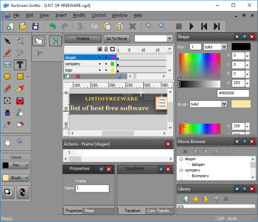Select the arrow Selection tool
Image resolution: width=258 pixels, height=222 pixels.
[x=7, y=41]
